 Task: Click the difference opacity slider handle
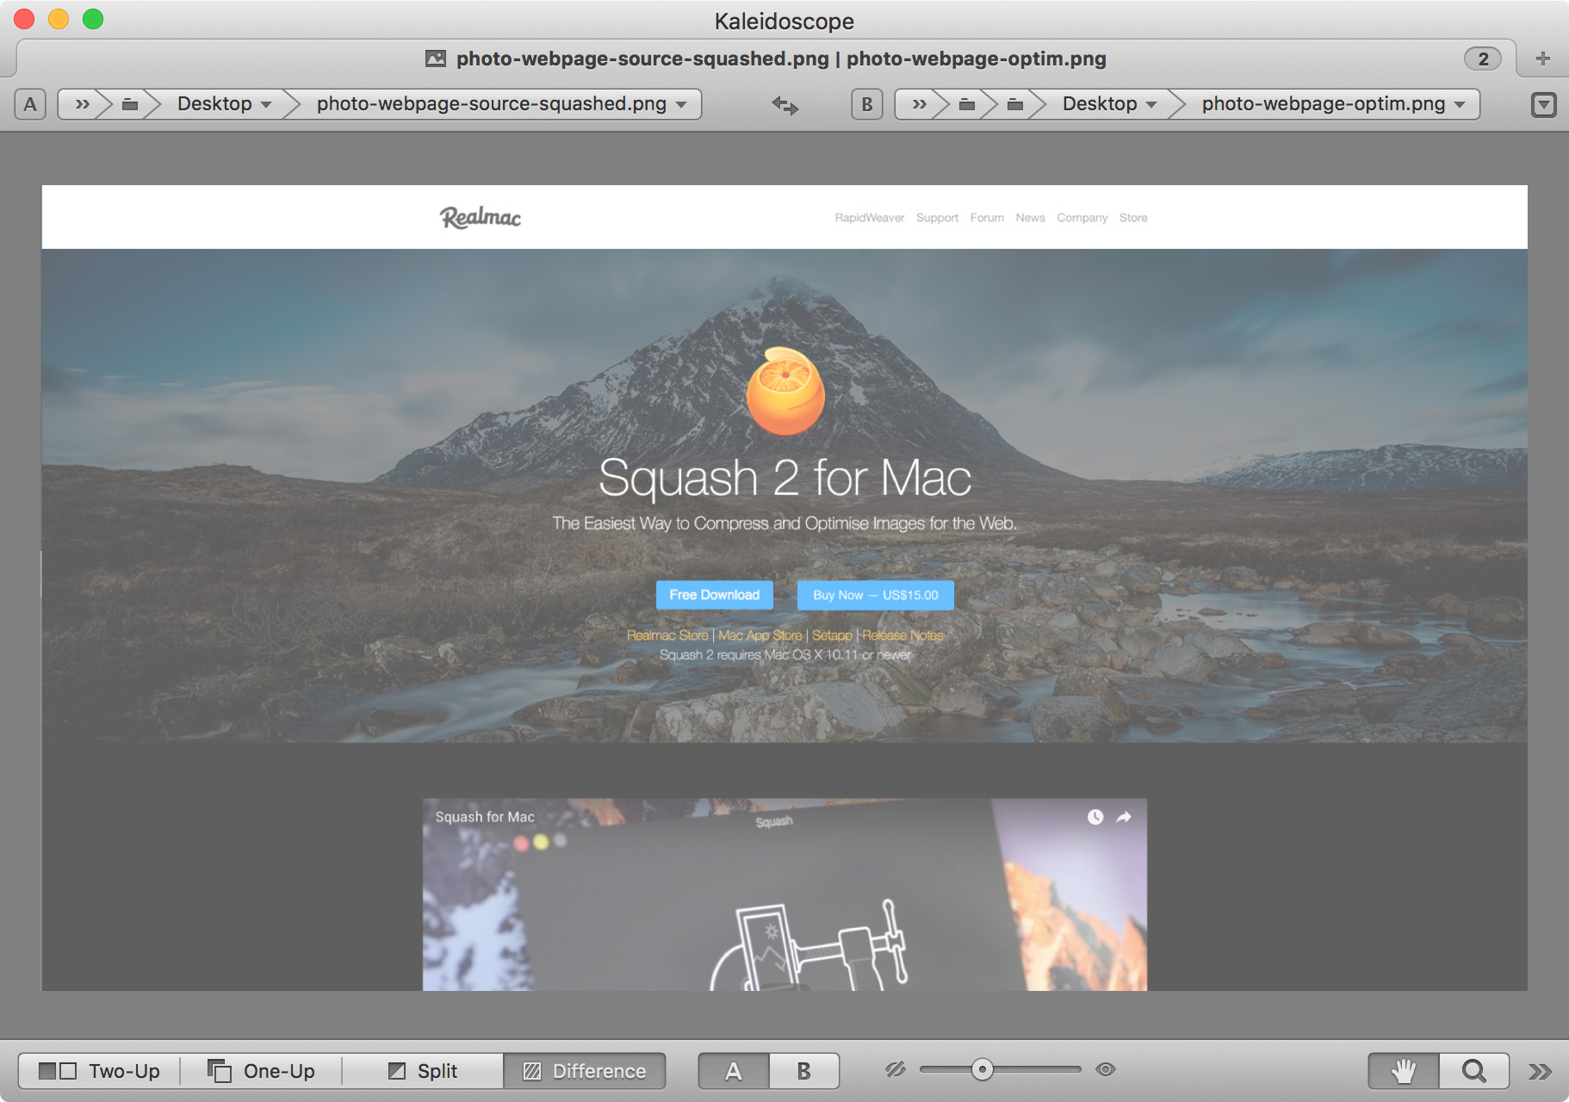coord(982,1069)
